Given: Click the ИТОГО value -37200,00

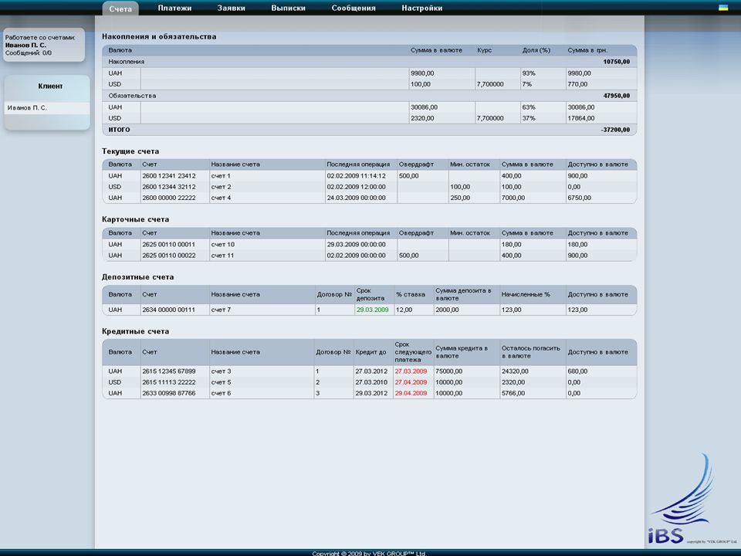Looking at the screenshot, I should point(615,130).
